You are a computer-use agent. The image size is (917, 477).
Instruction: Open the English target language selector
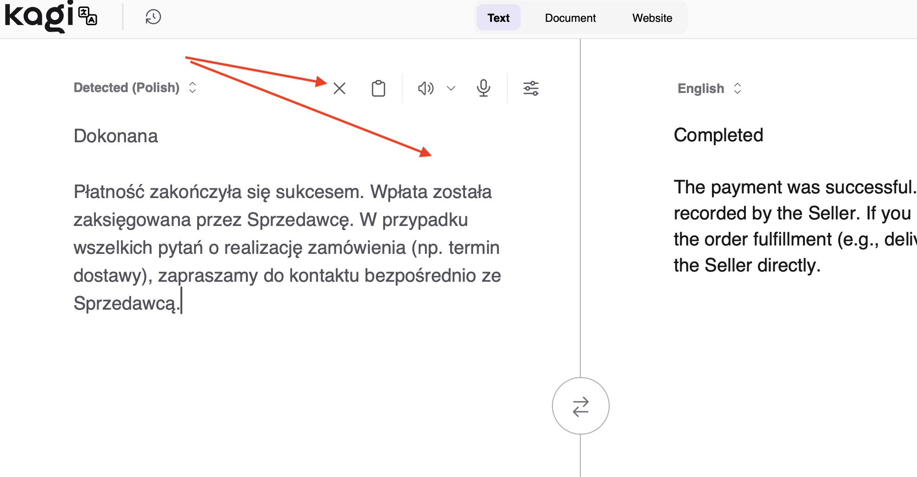[700, 88]
